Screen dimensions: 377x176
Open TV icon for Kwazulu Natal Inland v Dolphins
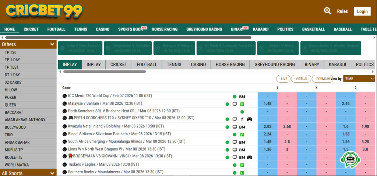[x=235, y=127]
